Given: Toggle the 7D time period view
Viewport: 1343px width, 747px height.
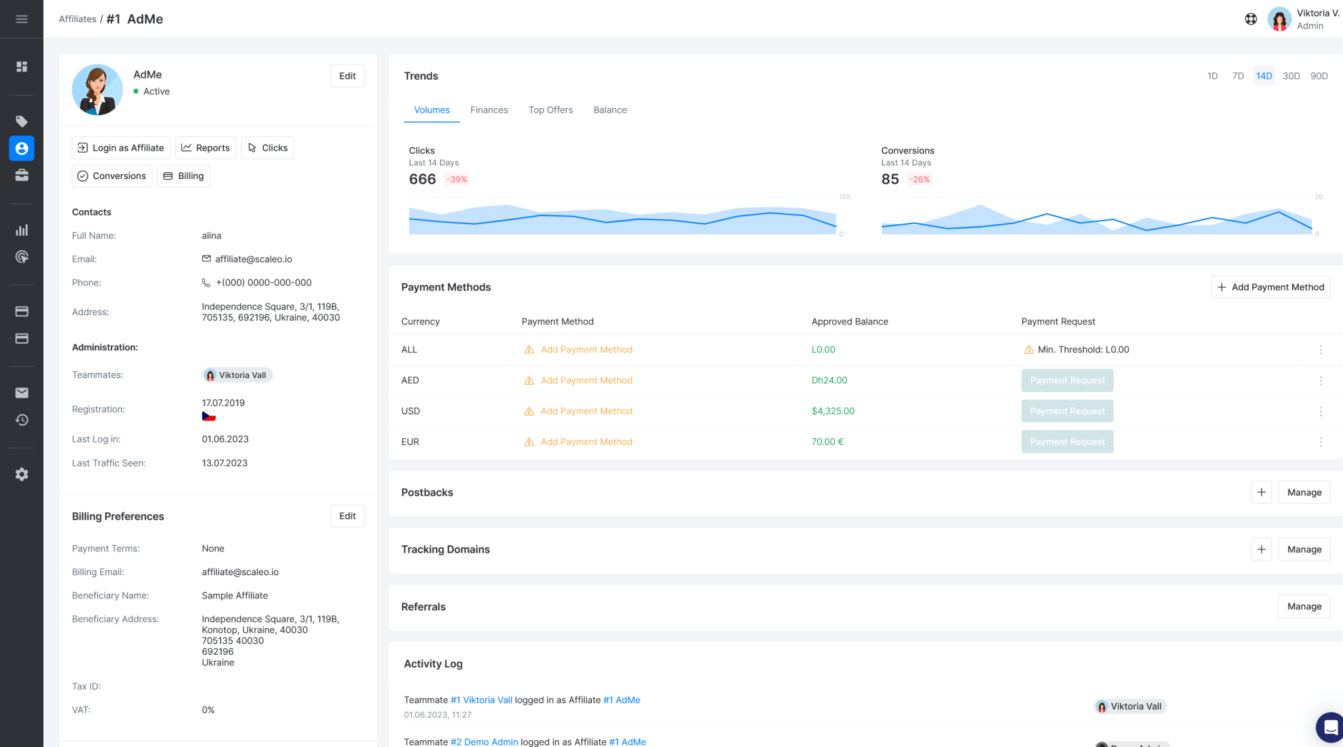Looking at the screenshot, I should pyautogui.click(x=1237, y=76).
